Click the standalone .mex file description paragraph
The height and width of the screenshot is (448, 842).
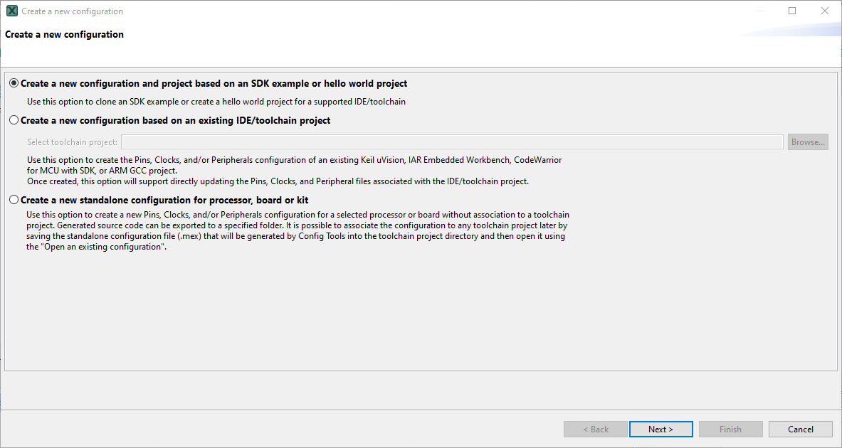point(298,230)
